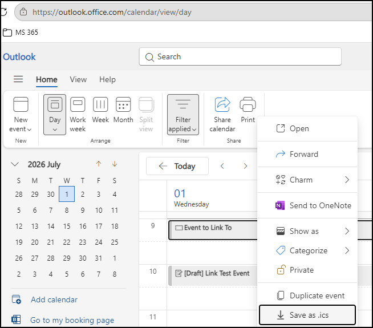Open Go to my booking page
Screen dimensions: 373x328
click(x=72, y=320)
